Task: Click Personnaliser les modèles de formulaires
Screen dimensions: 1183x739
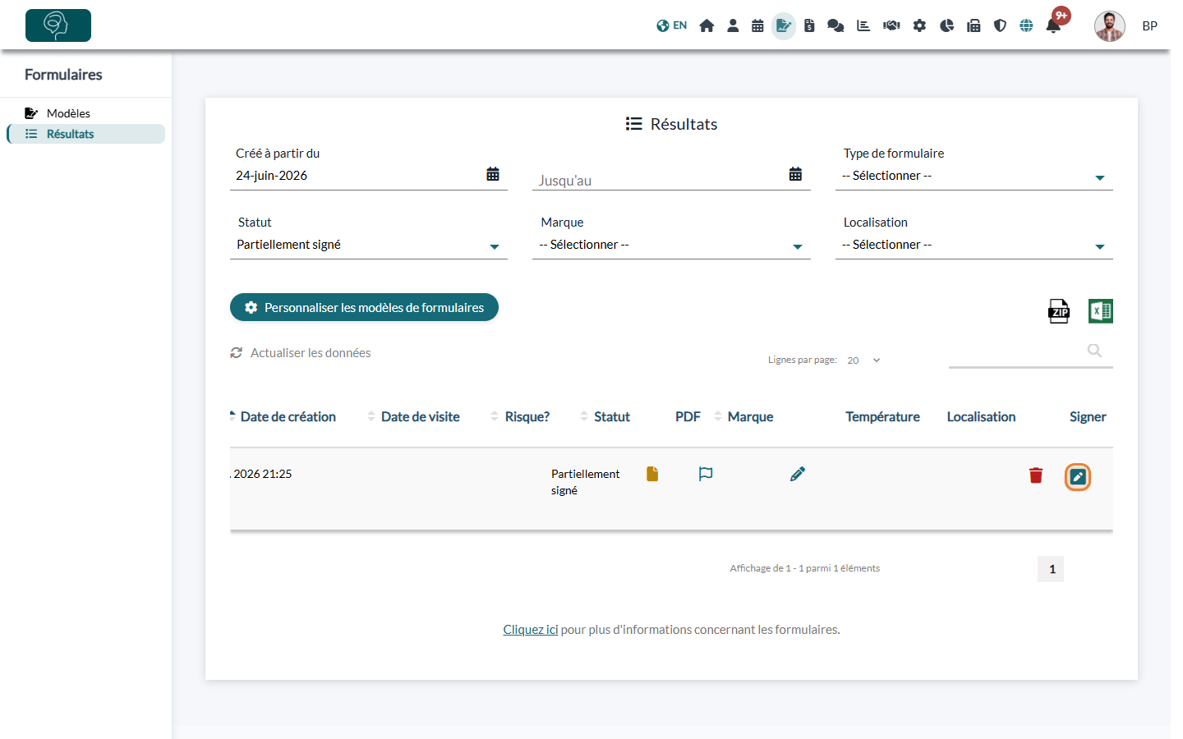Action: [x=364, y=307]
